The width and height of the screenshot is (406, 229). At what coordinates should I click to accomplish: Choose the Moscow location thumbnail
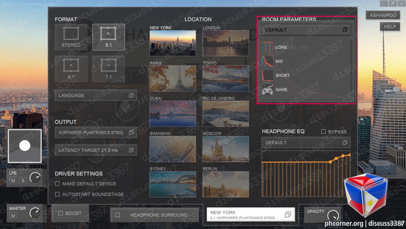(225, 149)
